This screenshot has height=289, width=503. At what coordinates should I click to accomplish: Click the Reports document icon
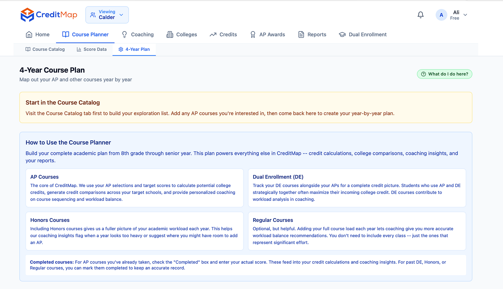click(x=301, y=35)
